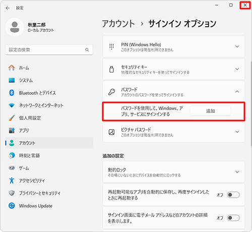The image size is (252, 232).
Task: Click the 設定の検索 search field
Action: tap(49, 50)
